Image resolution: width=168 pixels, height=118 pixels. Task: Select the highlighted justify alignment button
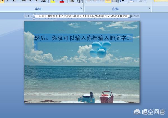pyautogui.click(x=108, y=1)
